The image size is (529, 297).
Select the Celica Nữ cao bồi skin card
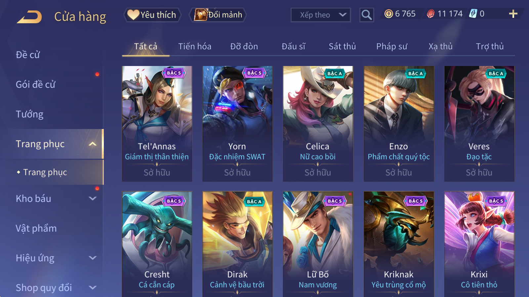(318, 124)
